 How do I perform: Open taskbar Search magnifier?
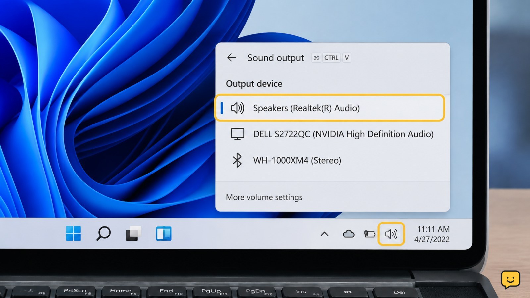[103, 234]
